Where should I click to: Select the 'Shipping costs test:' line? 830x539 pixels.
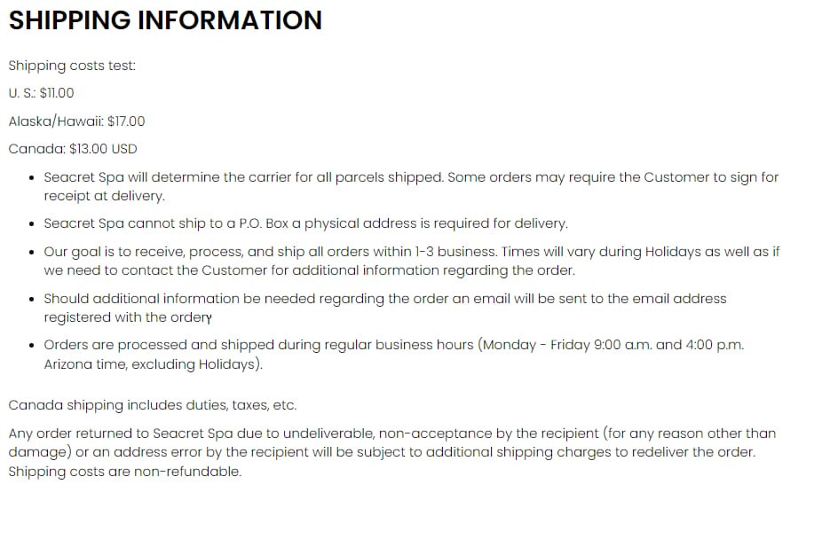coord(72,66)
